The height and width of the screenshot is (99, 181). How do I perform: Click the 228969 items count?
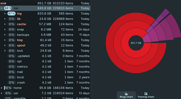63,19
